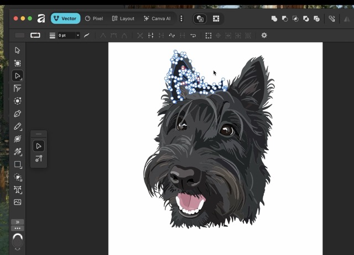Toggle Transform mode dashed-square icon
Viewport: 354px width, 255px height.
click(209, 35)
